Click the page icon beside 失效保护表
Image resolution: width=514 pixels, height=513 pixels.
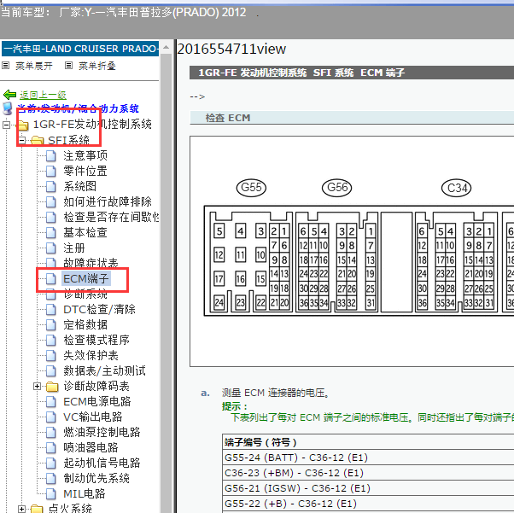click(x=51, y=356)
